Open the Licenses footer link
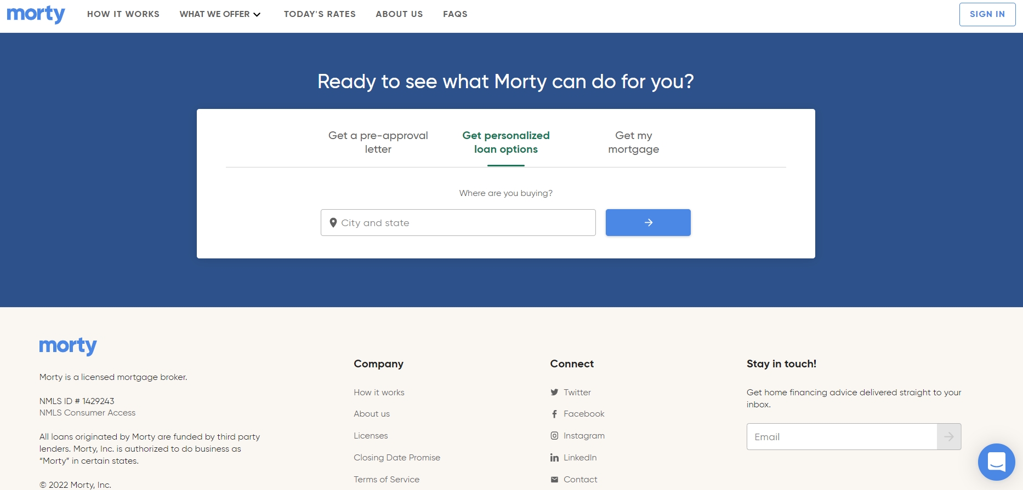This screenshot has height=490, width=1023. (x=371, y=436)
